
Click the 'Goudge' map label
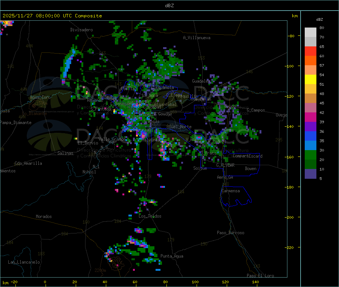pos(165,114)
